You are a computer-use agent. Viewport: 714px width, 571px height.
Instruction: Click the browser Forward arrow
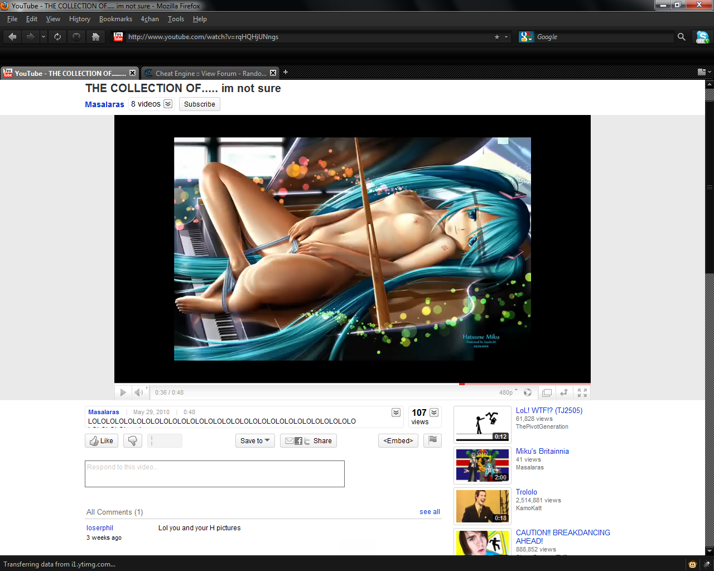coord(30,37)
